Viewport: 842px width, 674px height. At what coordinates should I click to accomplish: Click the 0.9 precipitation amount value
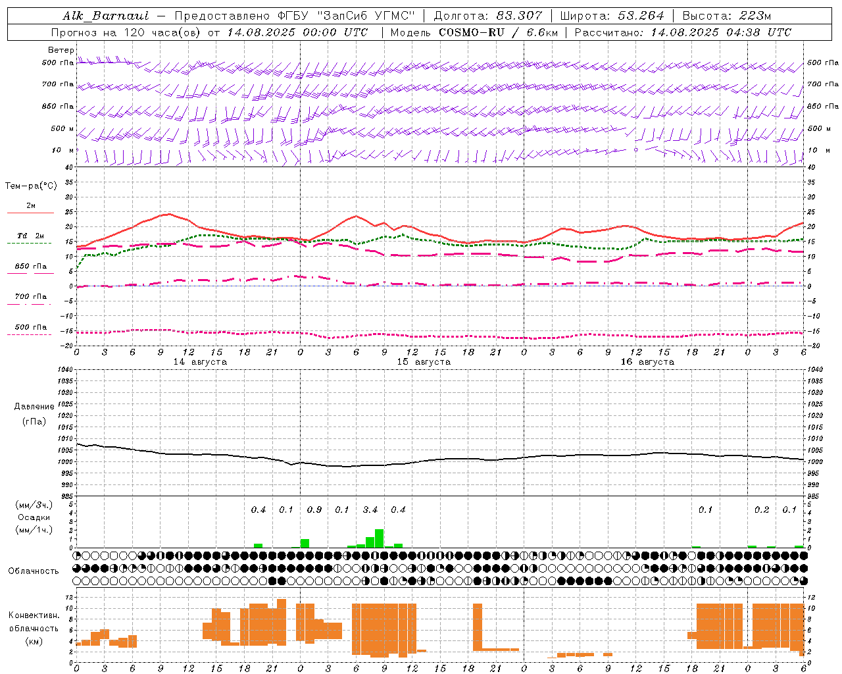314,510
